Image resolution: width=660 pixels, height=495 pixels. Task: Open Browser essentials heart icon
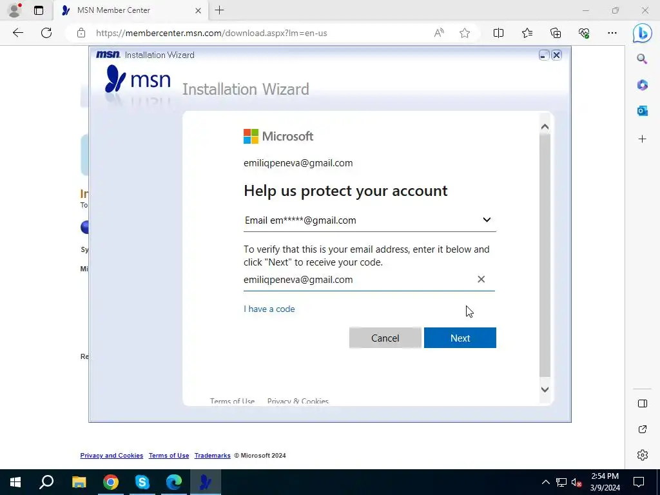584,33
